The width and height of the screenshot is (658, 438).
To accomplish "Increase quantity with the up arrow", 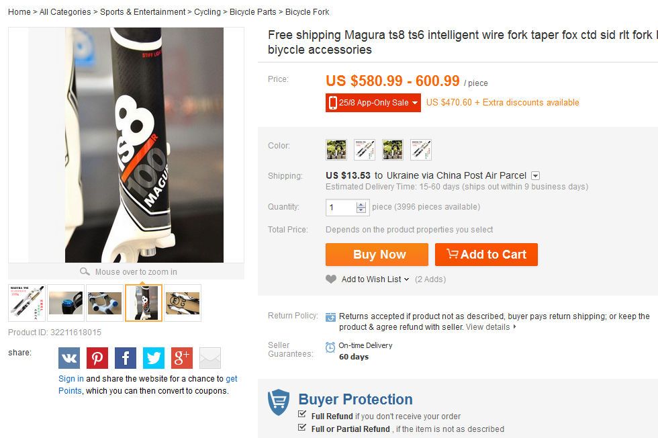I will pyautogui.click(x=361, y=204).
